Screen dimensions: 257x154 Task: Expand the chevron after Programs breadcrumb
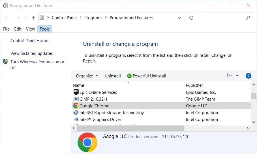[106, 17]
